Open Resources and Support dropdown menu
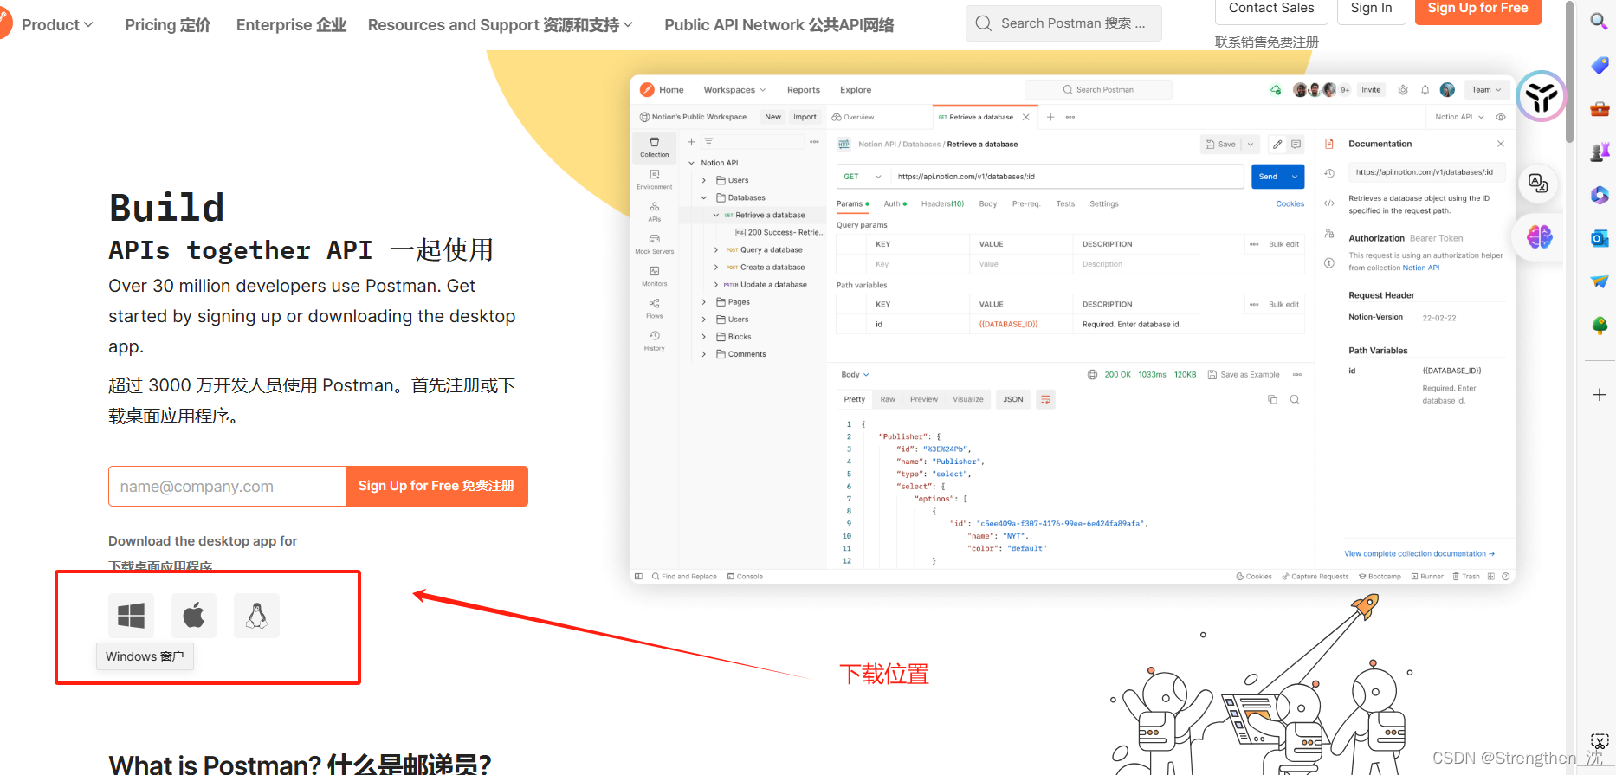This screenshot has height=775, width=1616. click(501, 25)
